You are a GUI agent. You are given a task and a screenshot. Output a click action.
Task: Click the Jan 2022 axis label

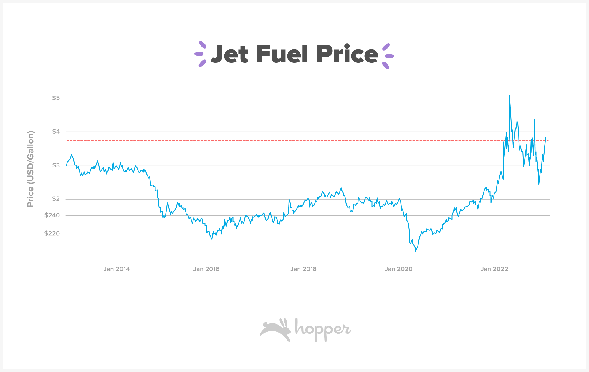[x=494, y=269]
